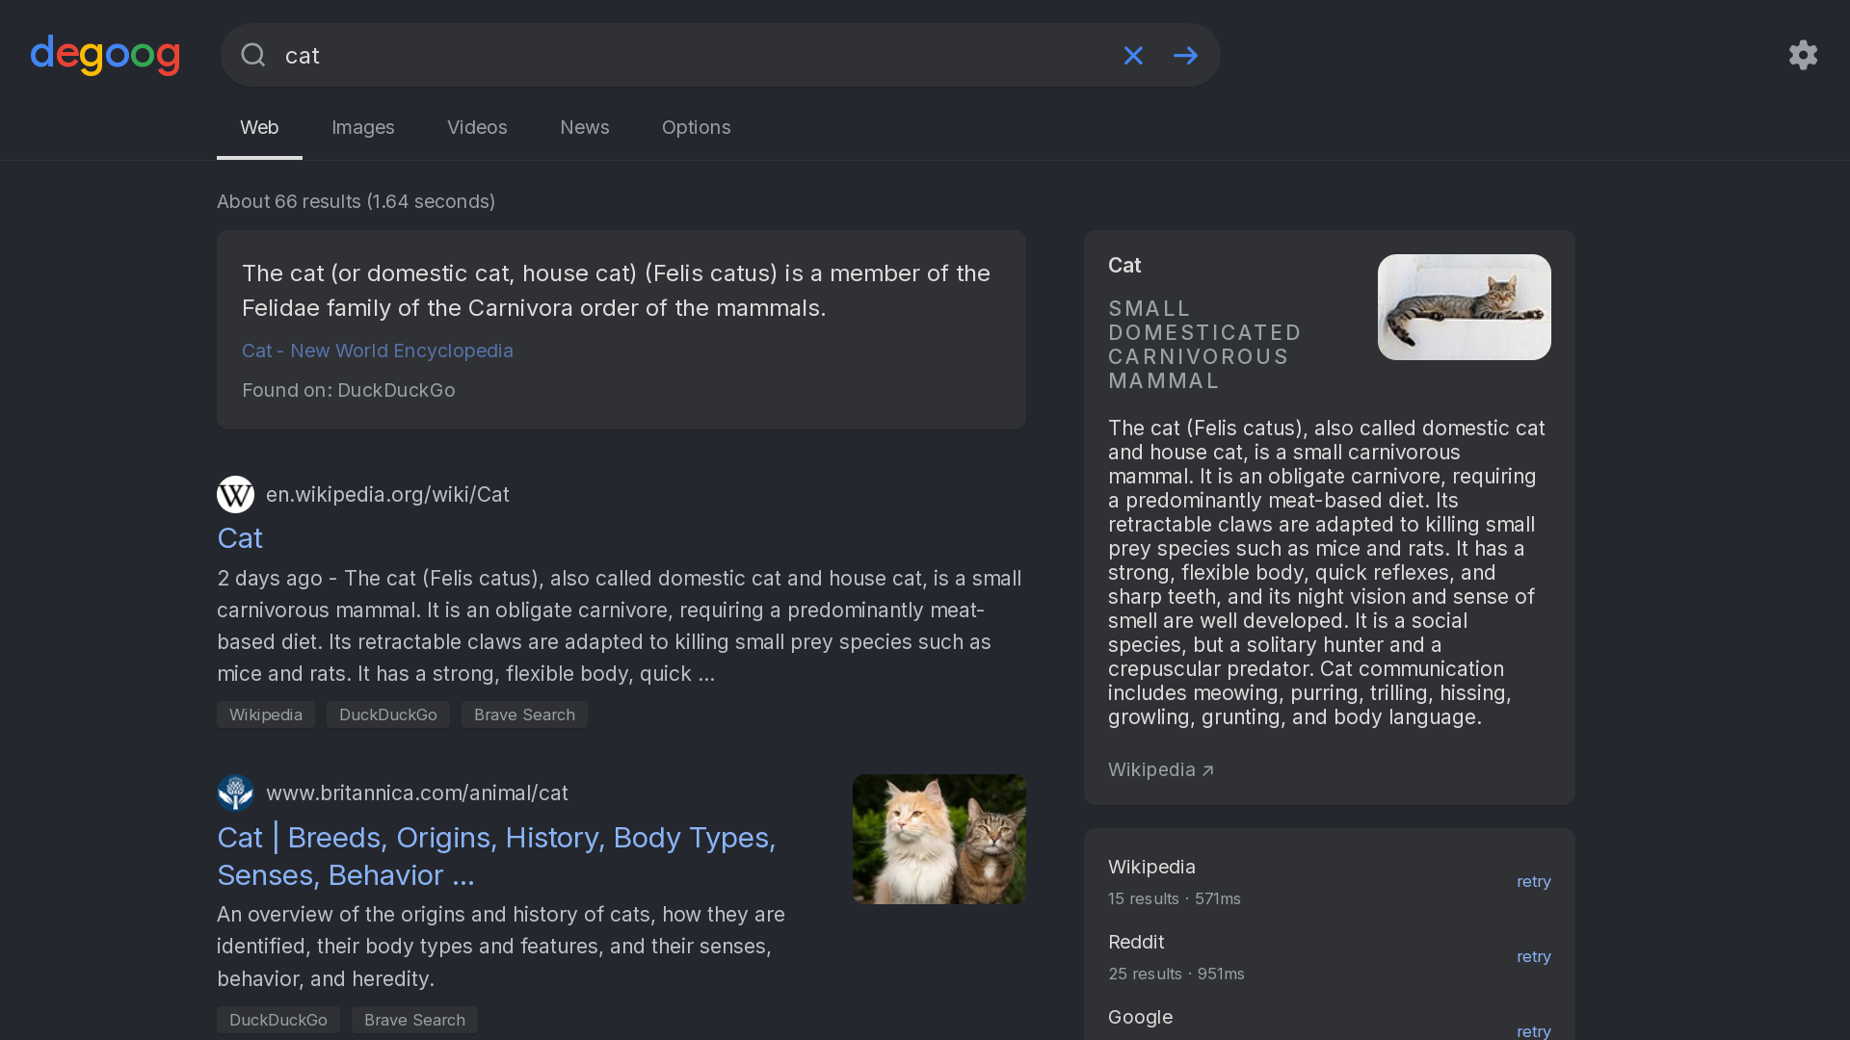Open the Options tab
The image size is (1850, 1040).
pos(697,127)
